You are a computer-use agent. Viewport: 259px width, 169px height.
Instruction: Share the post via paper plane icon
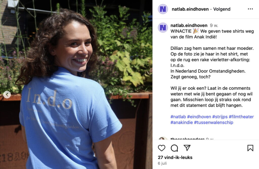point(187,148)
